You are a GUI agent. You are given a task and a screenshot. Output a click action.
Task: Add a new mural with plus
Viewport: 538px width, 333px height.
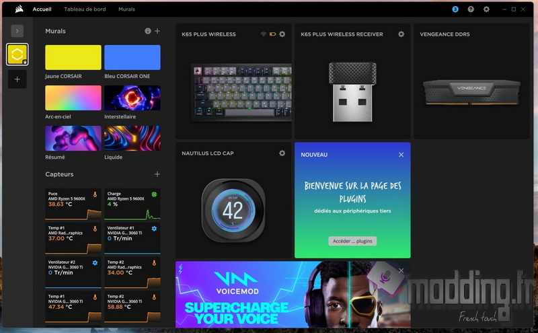point(157,31)
